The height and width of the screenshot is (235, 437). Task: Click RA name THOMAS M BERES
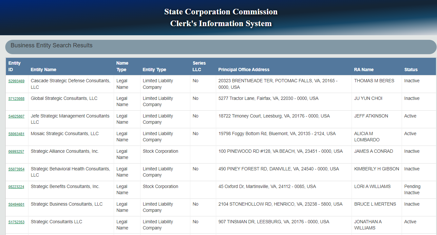[x=374, y=81]
